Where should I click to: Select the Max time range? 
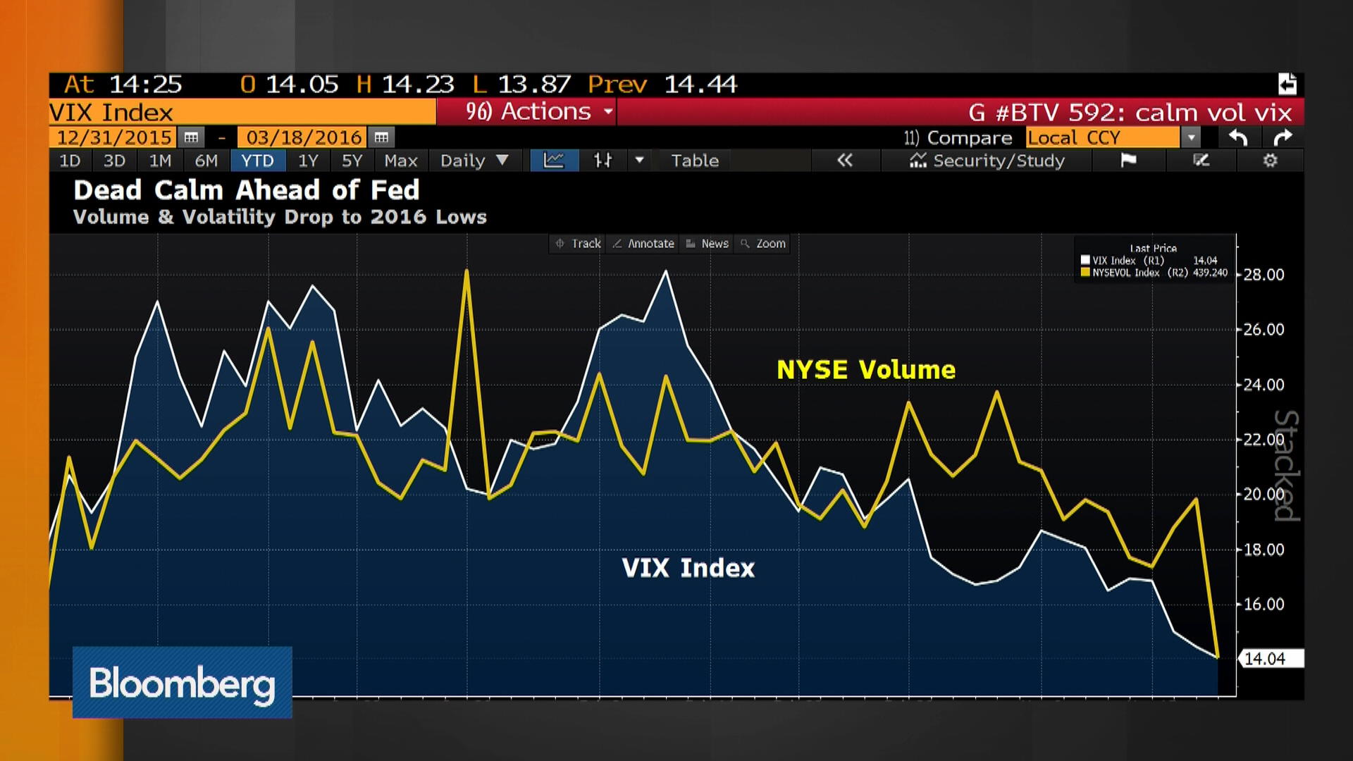pos(400,161)
